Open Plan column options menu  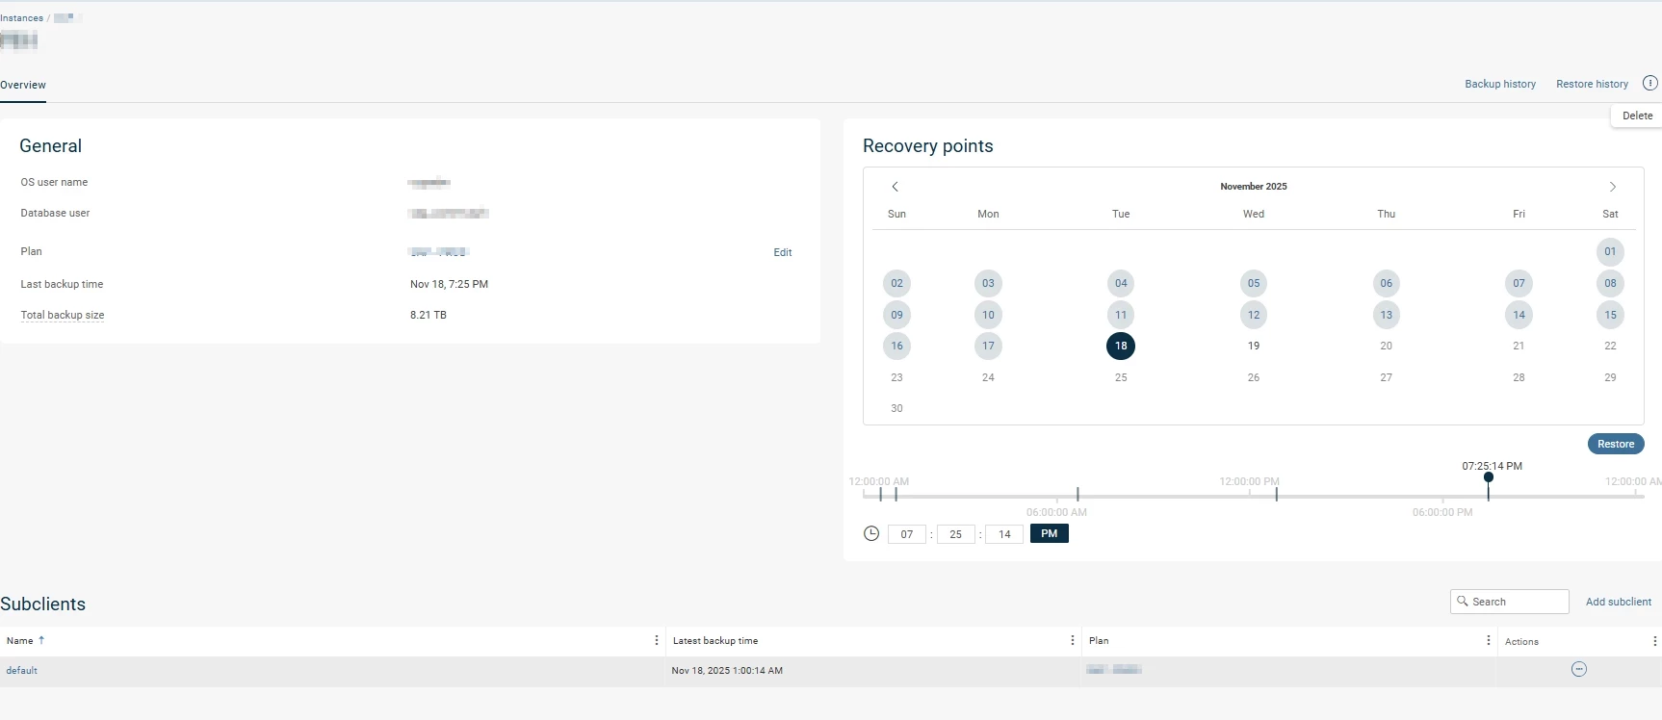click(x=1489, y=641)
